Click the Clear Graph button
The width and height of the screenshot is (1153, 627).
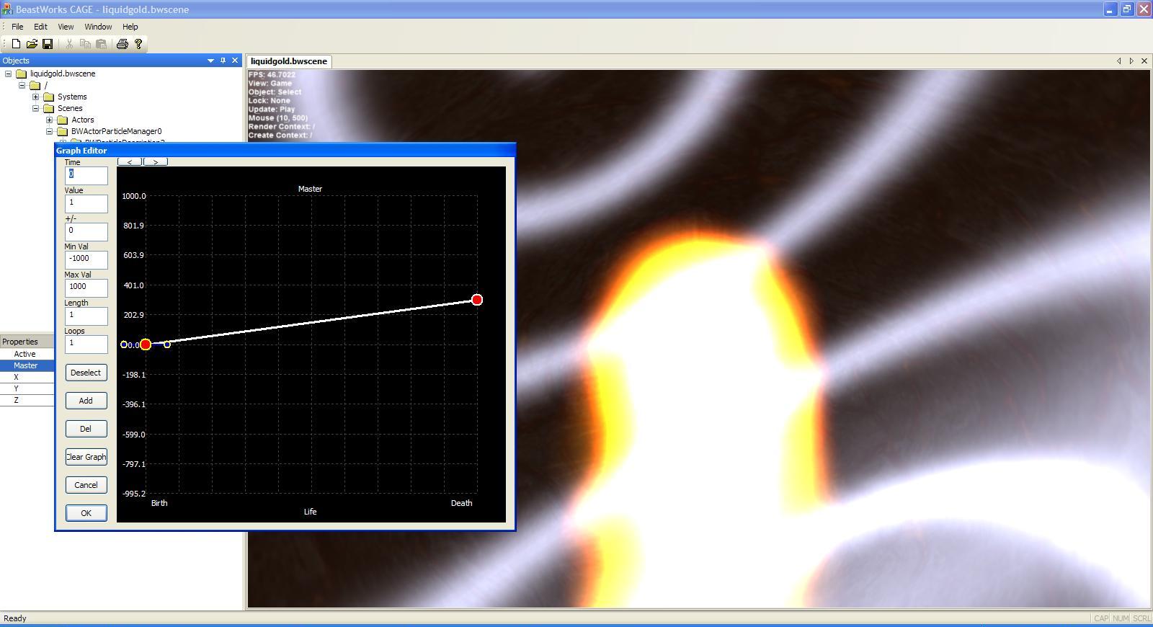tap(86, 457)
